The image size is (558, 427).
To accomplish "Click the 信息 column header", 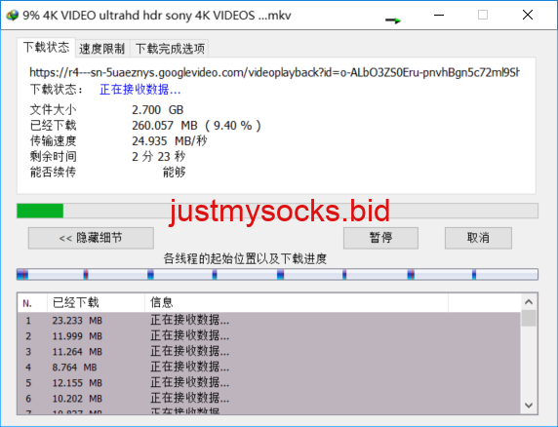I will (x=297, y=303).
